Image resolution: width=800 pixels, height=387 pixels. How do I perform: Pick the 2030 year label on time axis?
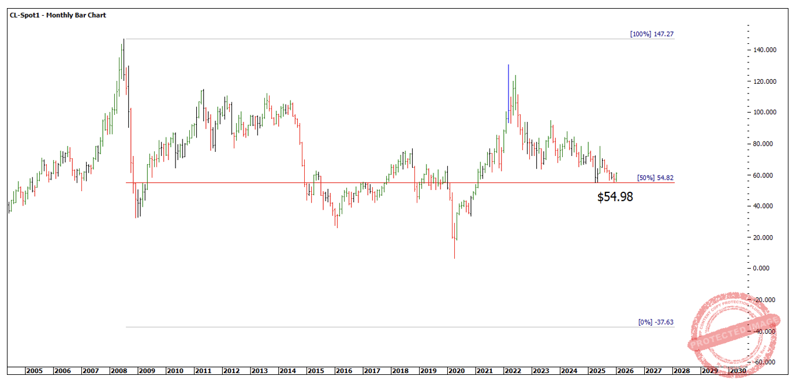pyautogui.click(x=738, y=371)
